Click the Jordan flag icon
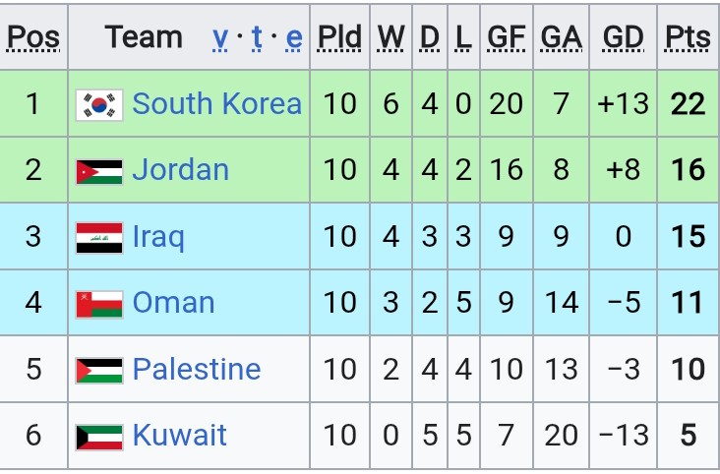 99,172
